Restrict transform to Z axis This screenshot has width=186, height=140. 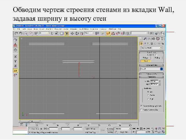tap(16, 66)
